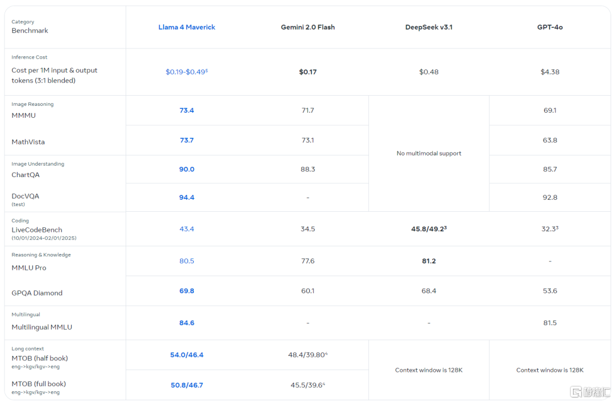Image resolution: width=614 pixels, height=402 pixels.
Task: Click the MMMU benchmark row label
Action: pyautogui.click(x=24, y=116)
